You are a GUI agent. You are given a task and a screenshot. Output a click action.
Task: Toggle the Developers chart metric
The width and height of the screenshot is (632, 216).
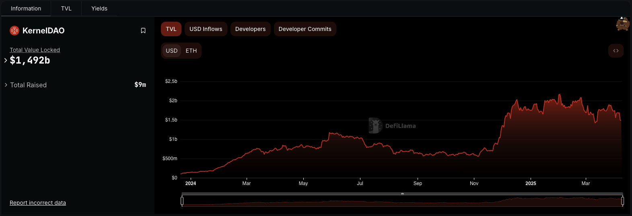(251, 29)
